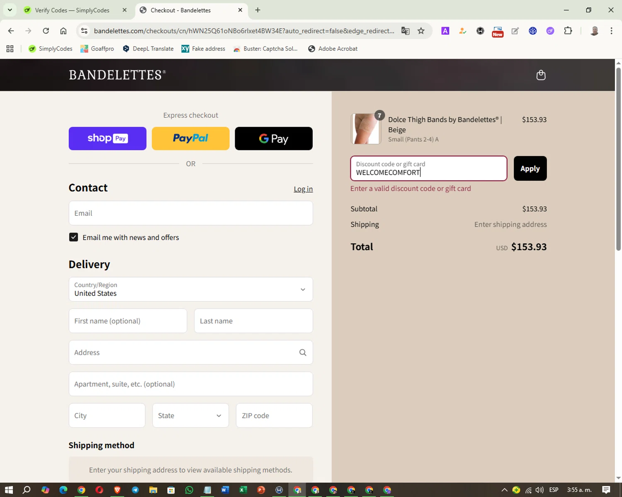Click the pencil note extension icon
Viewport: 622px width, 497px height.
pyautogui.click(x=515, y=31)
